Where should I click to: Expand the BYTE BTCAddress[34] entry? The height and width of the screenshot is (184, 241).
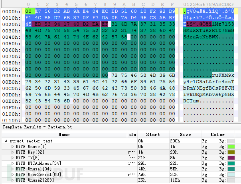click(x=13, y=163)
